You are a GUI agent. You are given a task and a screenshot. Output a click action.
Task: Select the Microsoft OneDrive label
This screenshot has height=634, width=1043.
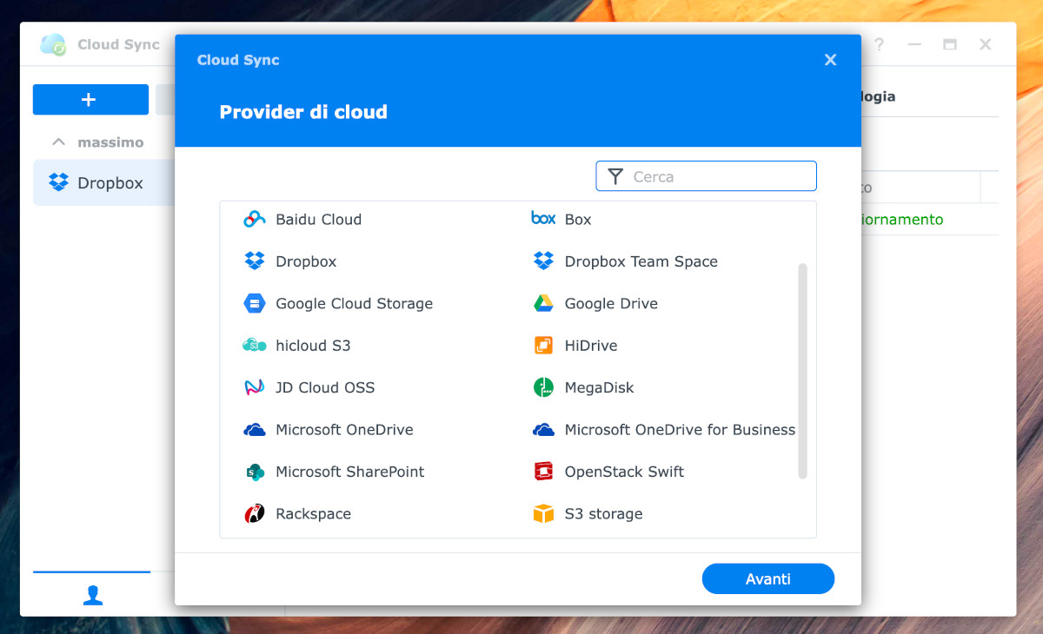pyautogui.click(x=344, y=430)
